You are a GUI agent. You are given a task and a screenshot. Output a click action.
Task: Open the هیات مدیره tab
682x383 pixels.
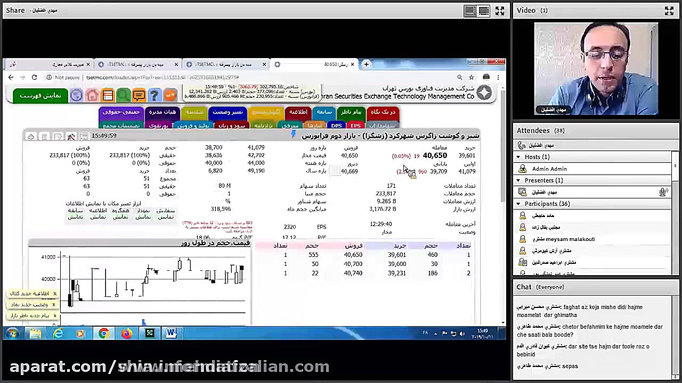[163, 112]
